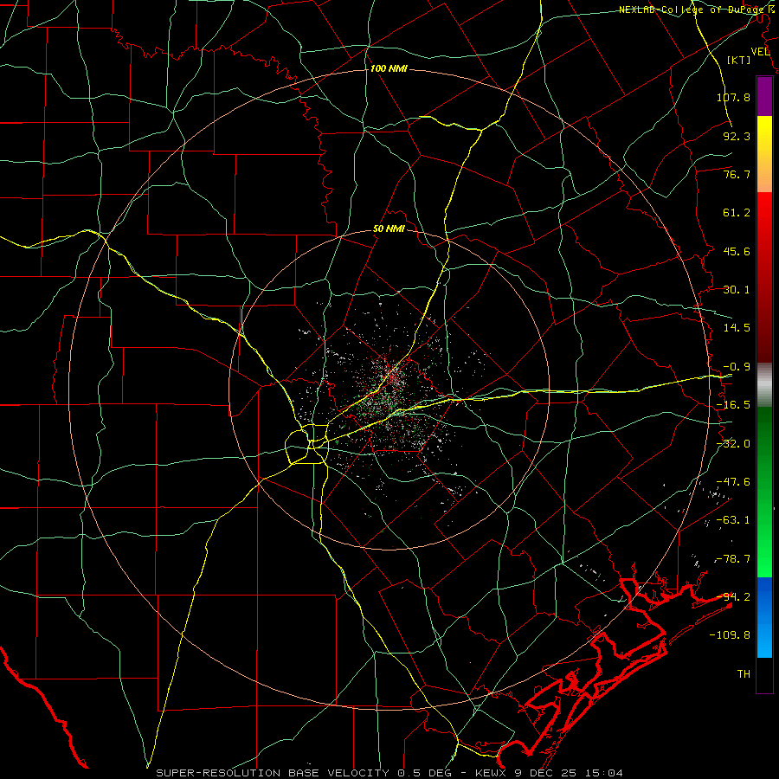Viewport: 779px width, 779px height.
Task: Click the VEL legend title
Action: click(761, 52)
